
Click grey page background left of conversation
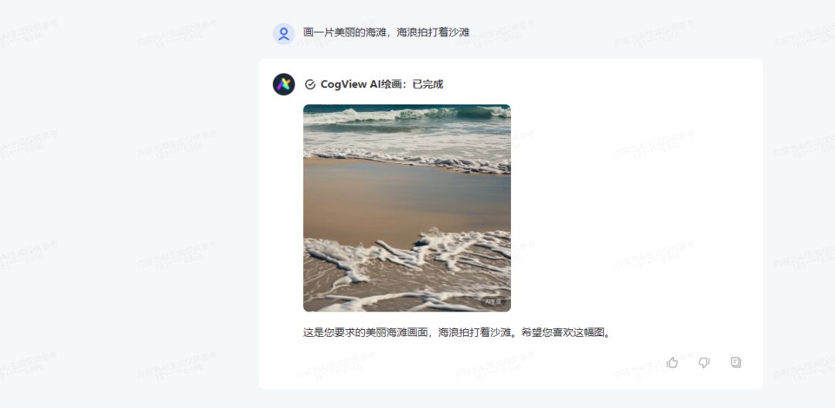pyautogui.click(x=128, y=212)
